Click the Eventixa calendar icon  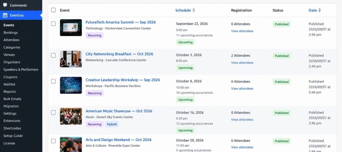click(5, 15)
